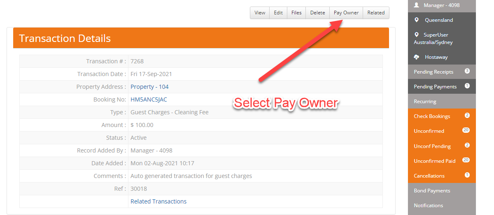Click the Pending Payments count badge 1

(467, 86)
